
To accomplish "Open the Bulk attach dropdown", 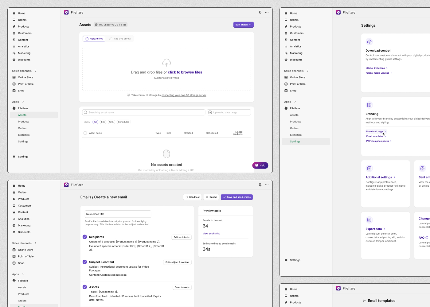I will click(243, 25).
